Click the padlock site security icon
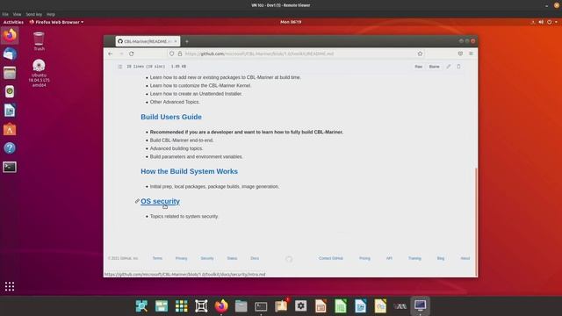The width and height of the screenshot is (562, 316). pos(180,54)
